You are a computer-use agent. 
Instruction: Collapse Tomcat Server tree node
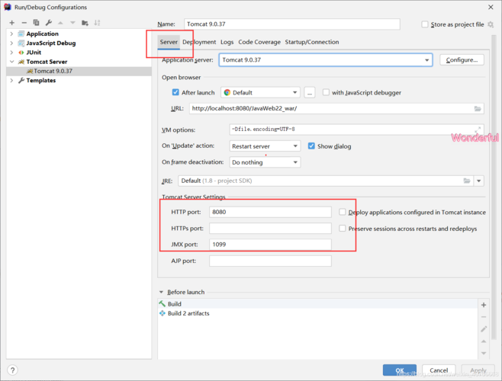(x=11, y=62)
